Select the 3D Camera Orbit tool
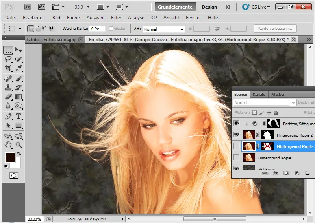The width and height of the screenshot is (315, 223). pyautogui.click(x=19, y=136)
